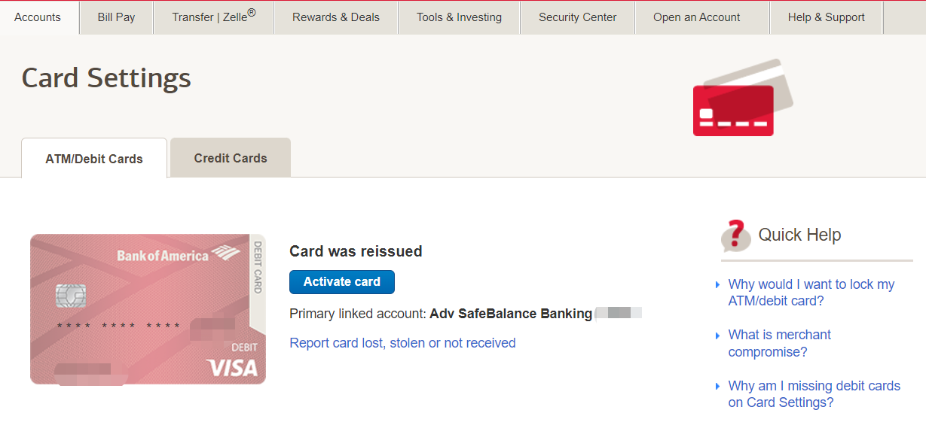This screenshot has height=422, width=926.
Task: Switch to the Credit Cards tab
Action: click(x=231, y=158)
